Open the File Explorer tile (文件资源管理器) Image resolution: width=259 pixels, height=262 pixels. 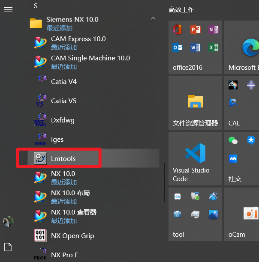tap(195, 103)
